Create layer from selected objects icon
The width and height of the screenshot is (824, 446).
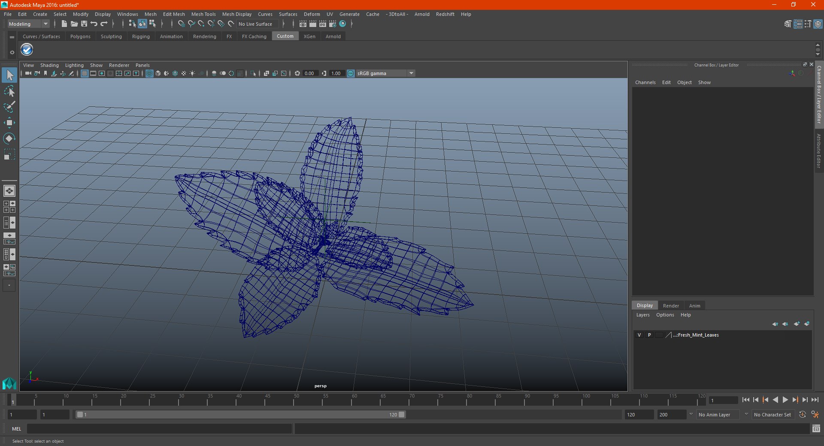(807, 324)
